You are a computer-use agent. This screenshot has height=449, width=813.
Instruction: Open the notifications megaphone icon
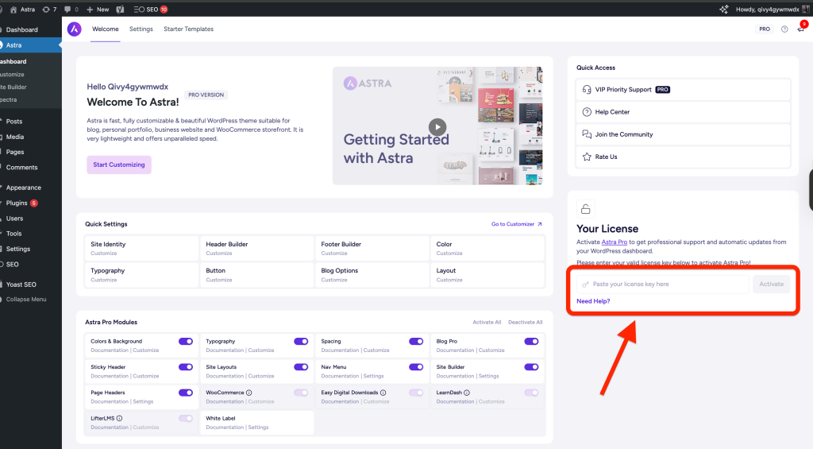point(800,29)
